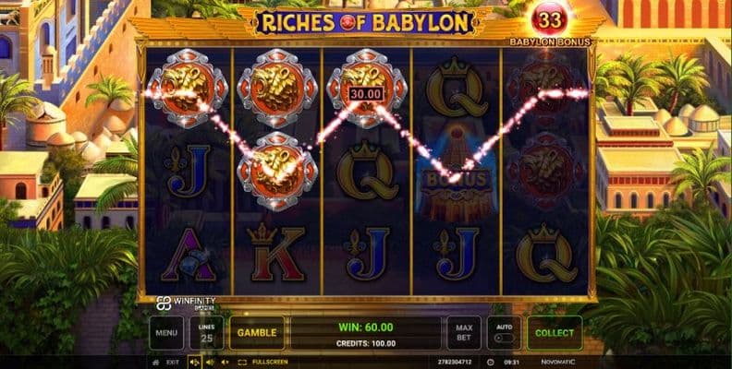Image resolution: width=732 pixels, height=369 pixels.
Task: Select the muted speaker icon
Action: [x=225, y=362]
